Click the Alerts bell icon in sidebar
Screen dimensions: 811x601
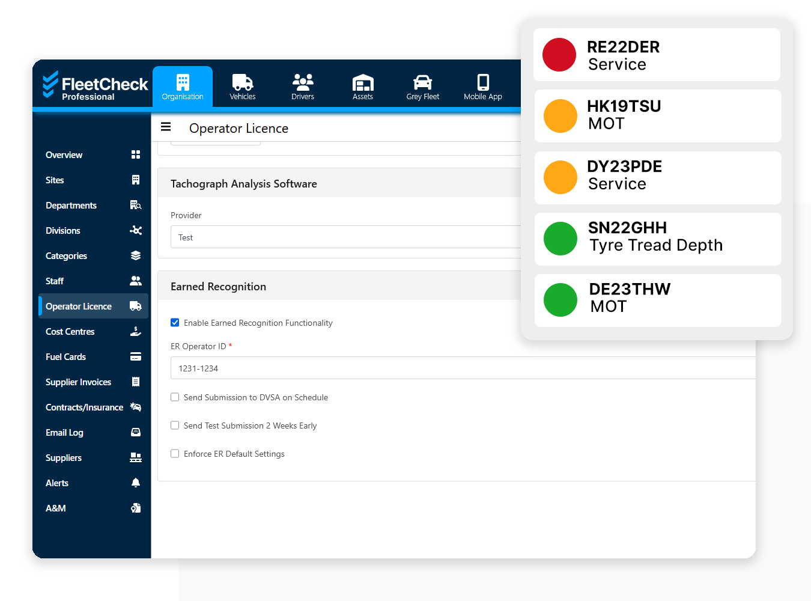point(136,483)
